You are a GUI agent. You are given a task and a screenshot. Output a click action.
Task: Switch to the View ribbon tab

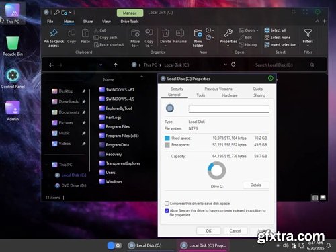click(x=106, y=22)
